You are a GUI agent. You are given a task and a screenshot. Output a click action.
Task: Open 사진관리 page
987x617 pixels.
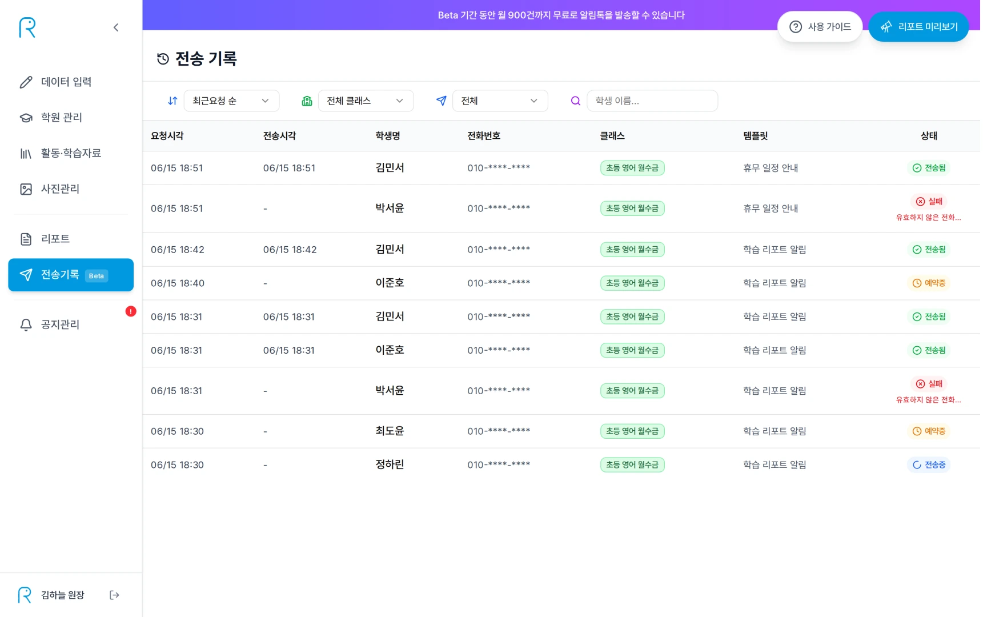click(x=71, y=189)
